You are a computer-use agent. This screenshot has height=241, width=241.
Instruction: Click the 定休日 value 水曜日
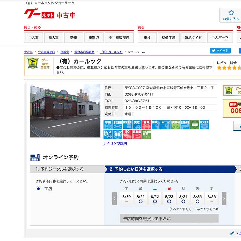(130, 114)
